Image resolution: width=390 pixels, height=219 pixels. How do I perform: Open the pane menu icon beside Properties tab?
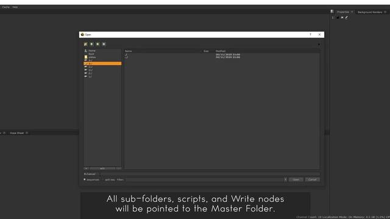332,12
